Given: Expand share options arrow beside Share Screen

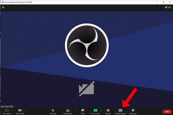Looking at the screenshot, I should (101, 110).
